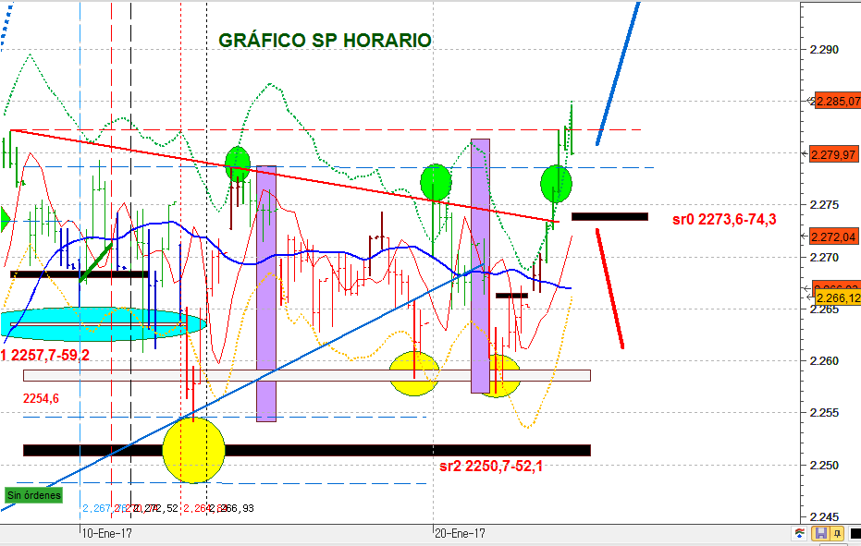The width and height of the screenshot is (861, 546).
Task: Click the '10-Ene-17' date axis label
Action: point(107,533)
